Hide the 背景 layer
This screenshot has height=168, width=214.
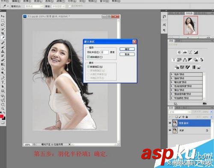click(x=170, y=130)
